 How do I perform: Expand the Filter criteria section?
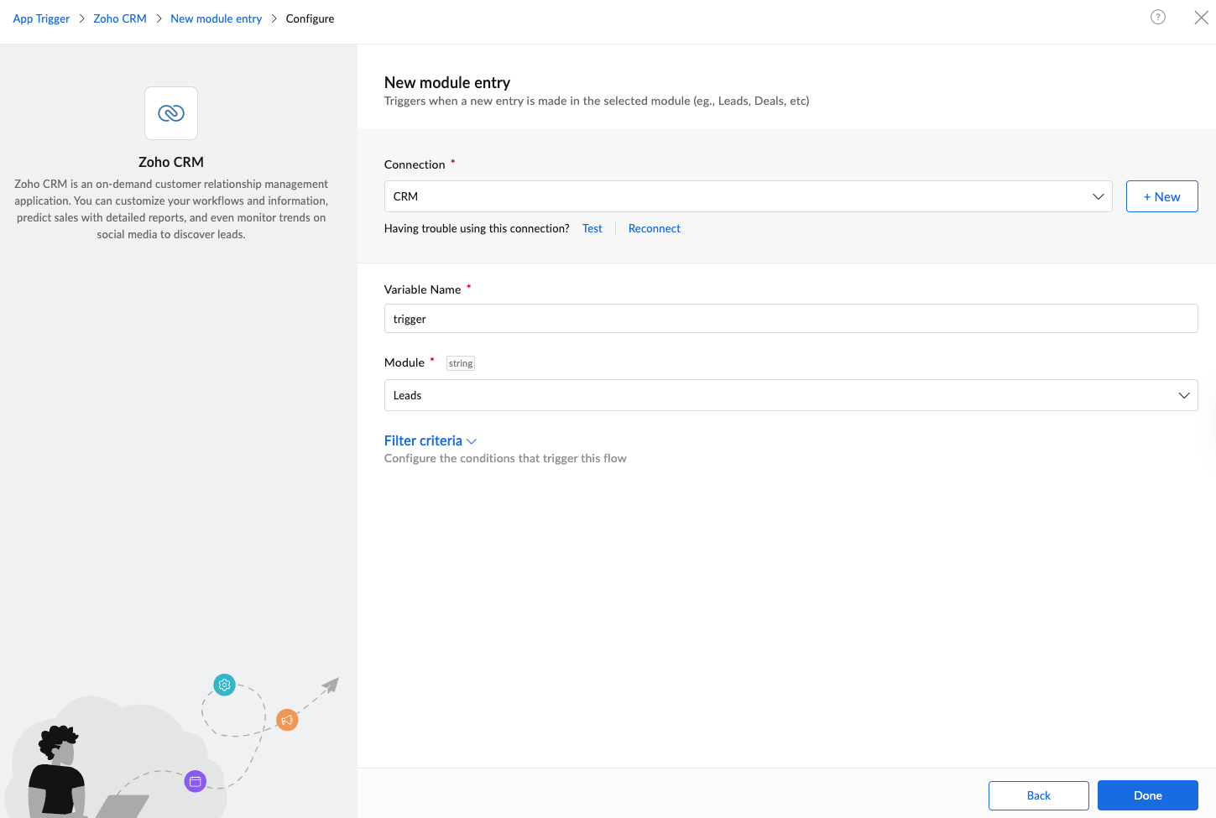tap(430, 440)
